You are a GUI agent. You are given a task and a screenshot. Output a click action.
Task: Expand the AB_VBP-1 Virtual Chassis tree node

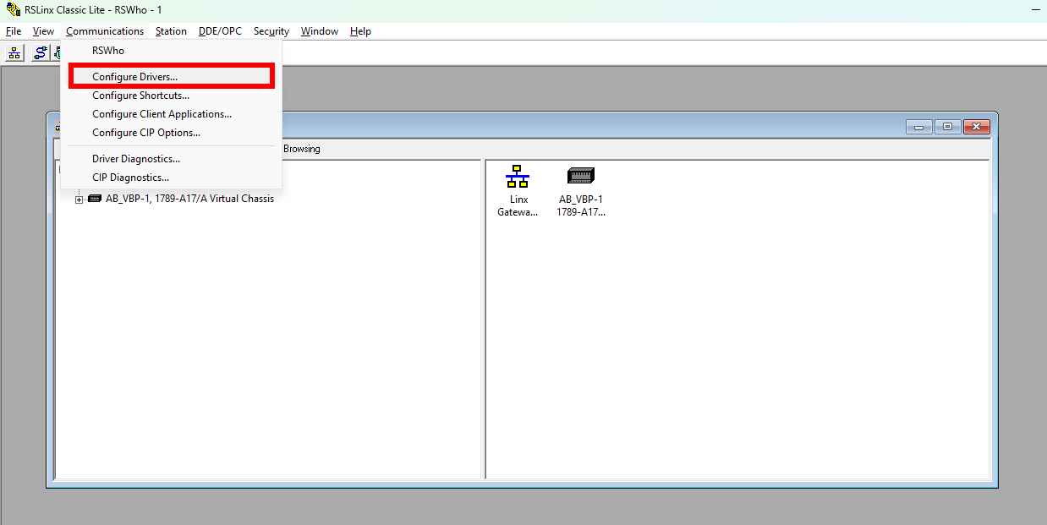[79, 200]
